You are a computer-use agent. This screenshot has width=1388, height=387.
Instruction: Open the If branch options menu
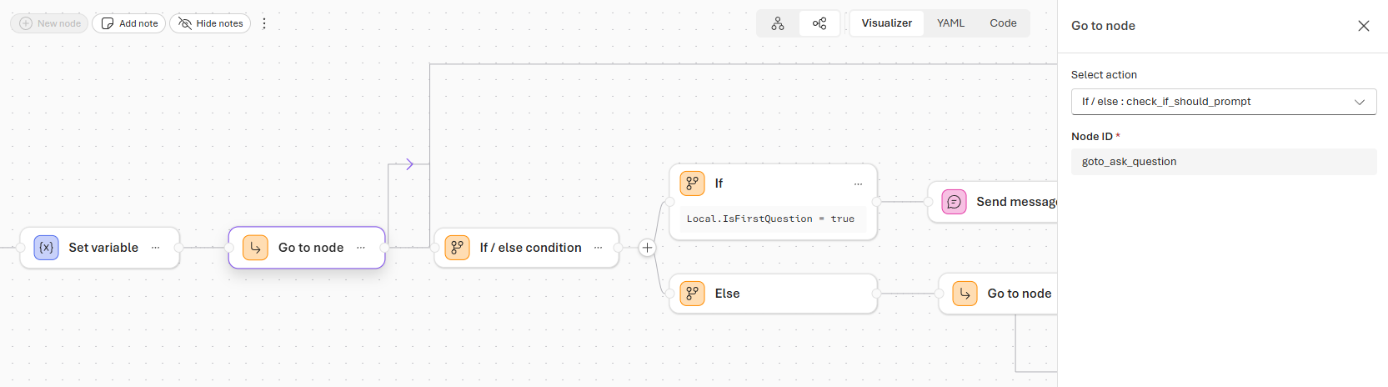point(858,183)
